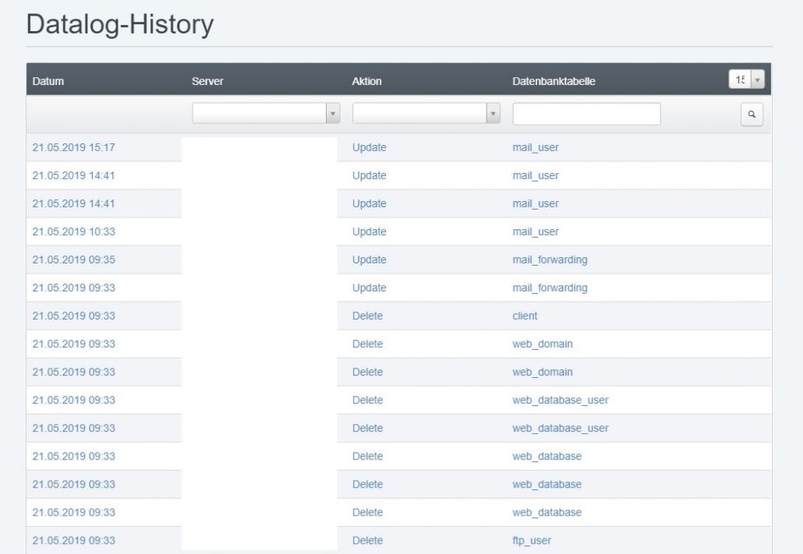Open the mail_forwarding entry at 09:35
The image size is (803, 554).
[549, 259]
